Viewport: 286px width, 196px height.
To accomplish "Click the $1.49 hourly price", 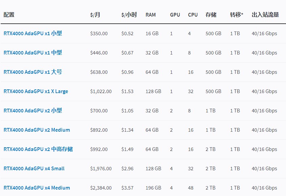I will pyautogui.click(x=128, y=150).
